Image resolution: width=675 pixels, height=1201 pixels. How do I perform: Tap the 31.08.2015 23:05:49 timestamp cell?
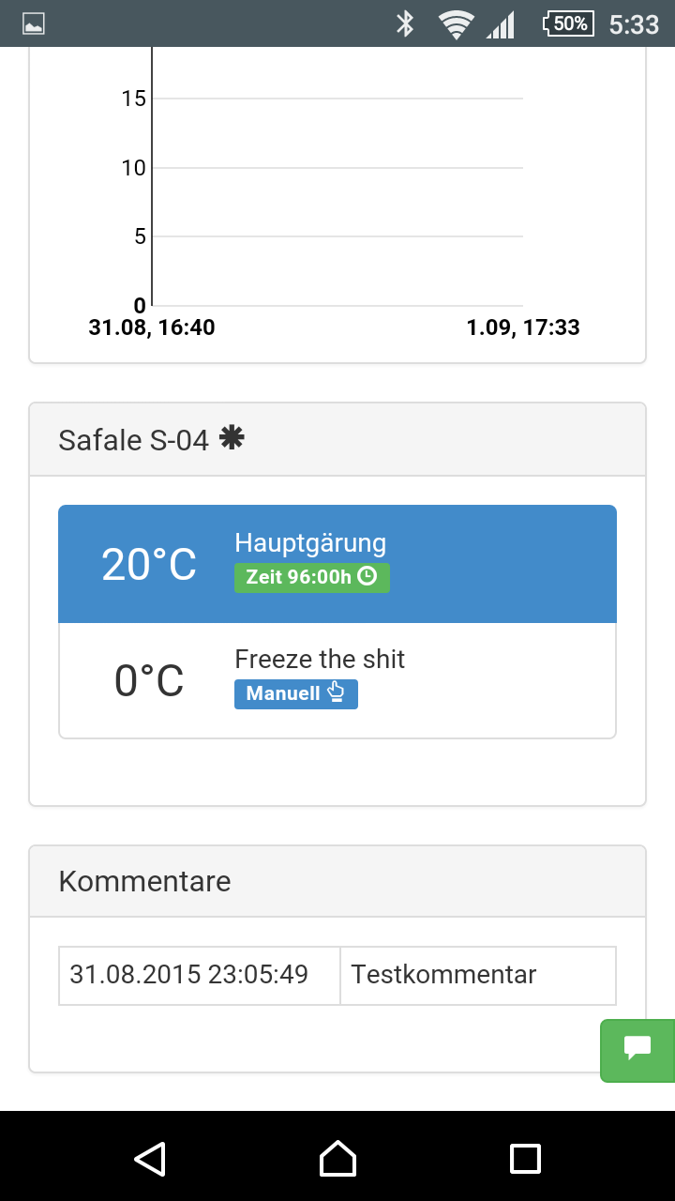point(199,975)
